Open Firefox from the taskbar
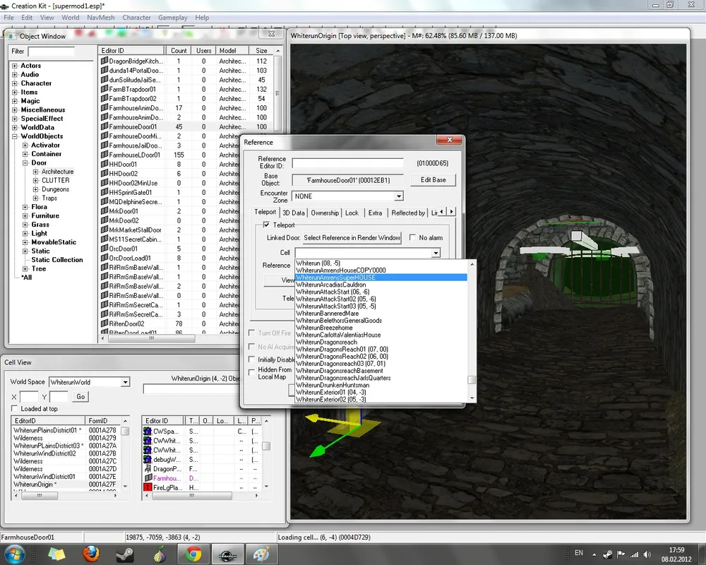 tap(91, 554)
